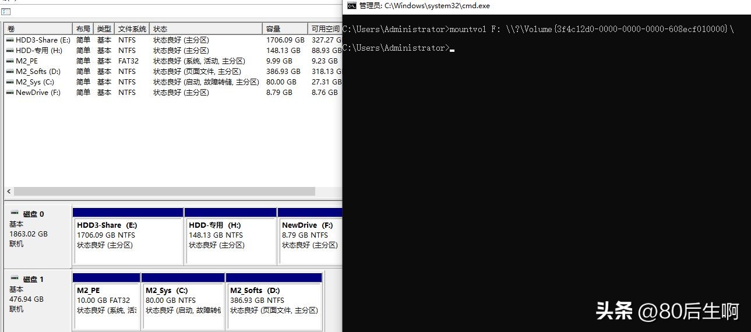Screen dimensions: 751x332
Task: Click the M2_PE volume name in the list
Action: click(27, 61)
